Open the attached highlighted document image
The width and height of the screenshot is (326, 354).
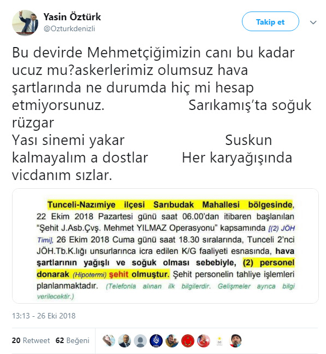[165, 246]
